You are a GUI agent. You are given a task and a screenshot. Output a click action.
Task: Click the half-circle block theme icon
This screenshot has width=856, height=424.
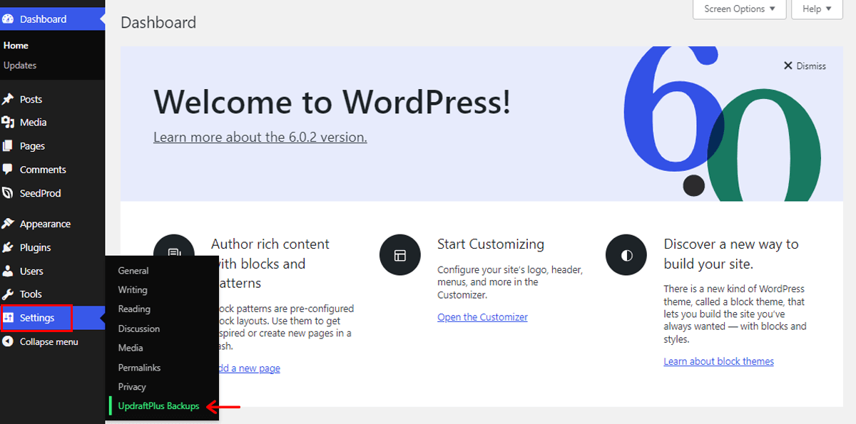coord(626,255)
